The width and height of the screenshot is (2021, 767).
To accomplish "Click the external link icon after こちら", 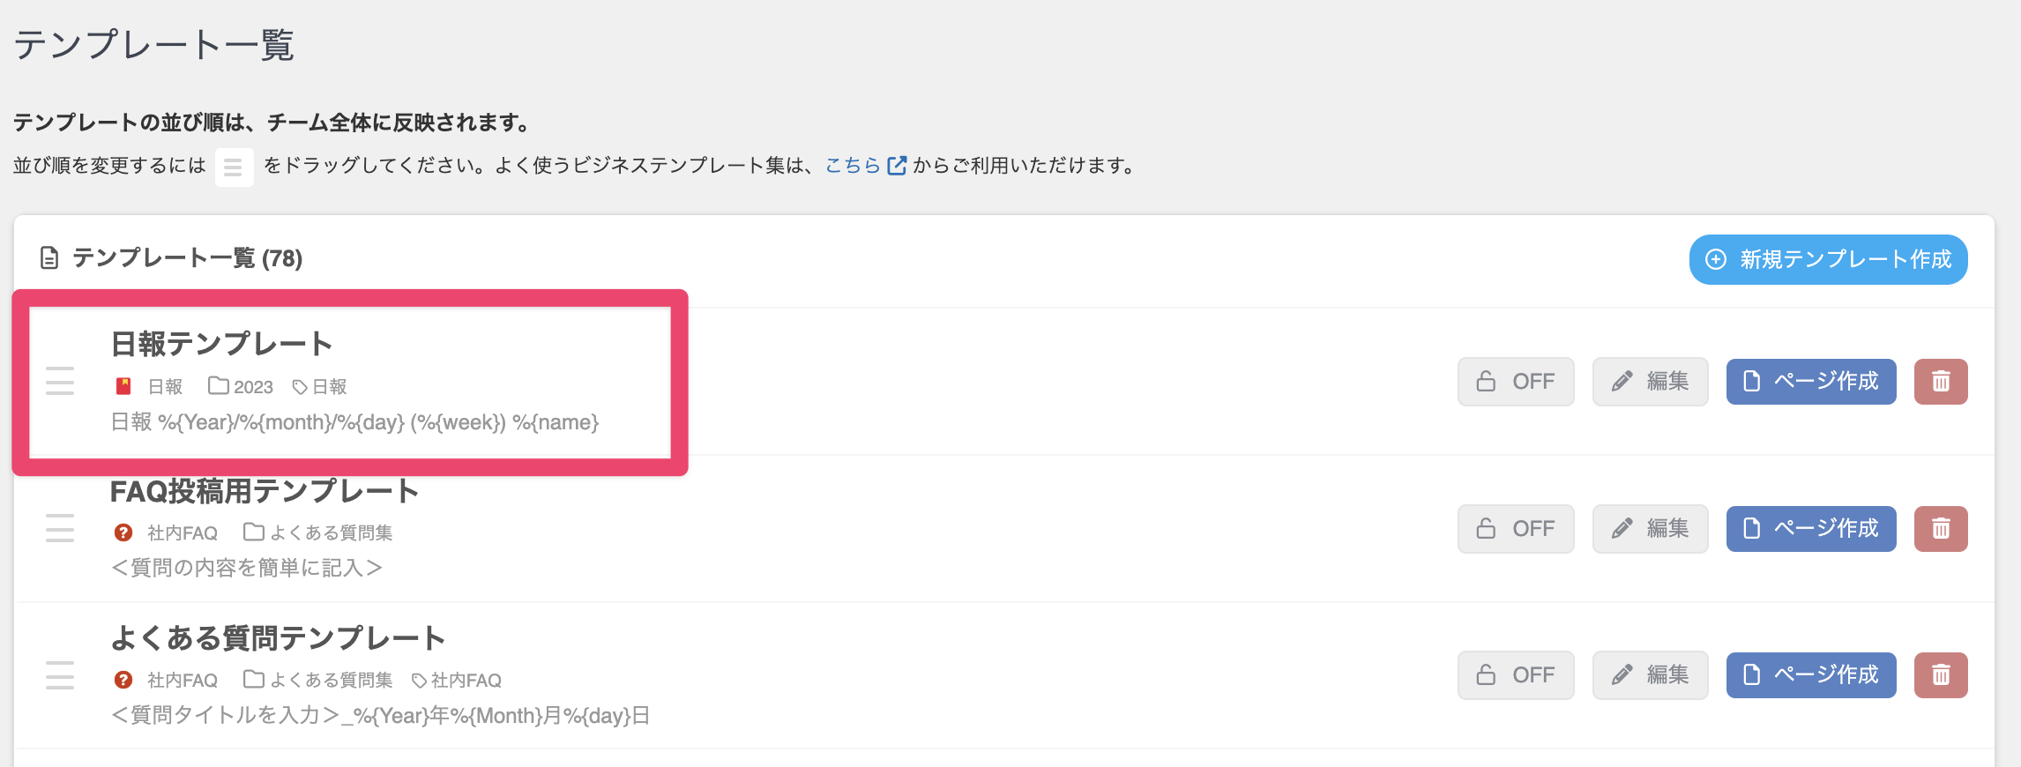I will pyautogui.click(x=897, y=166).
